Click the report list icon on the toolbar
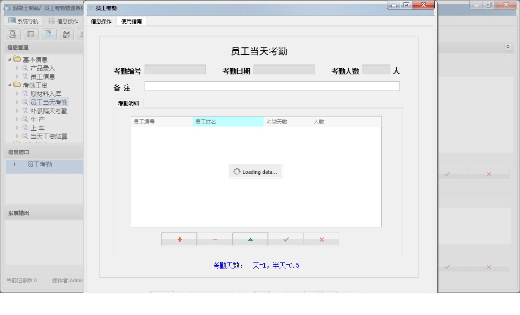The height and width of the screenshot is (315, 520). (x=31, y=34)
